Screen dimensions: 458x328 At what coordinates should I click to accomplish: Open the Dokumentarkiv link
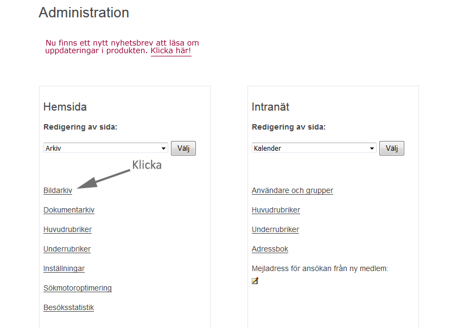69,210
